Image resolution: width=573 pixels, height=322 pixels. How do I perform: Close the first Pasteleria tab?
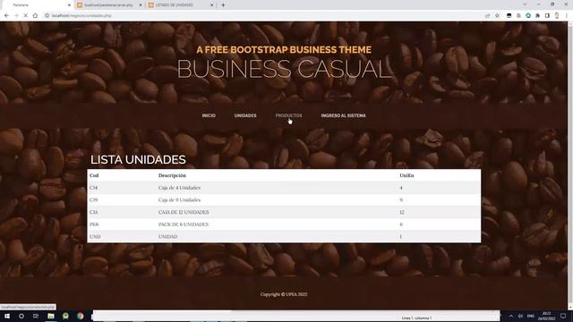[70, 5]
